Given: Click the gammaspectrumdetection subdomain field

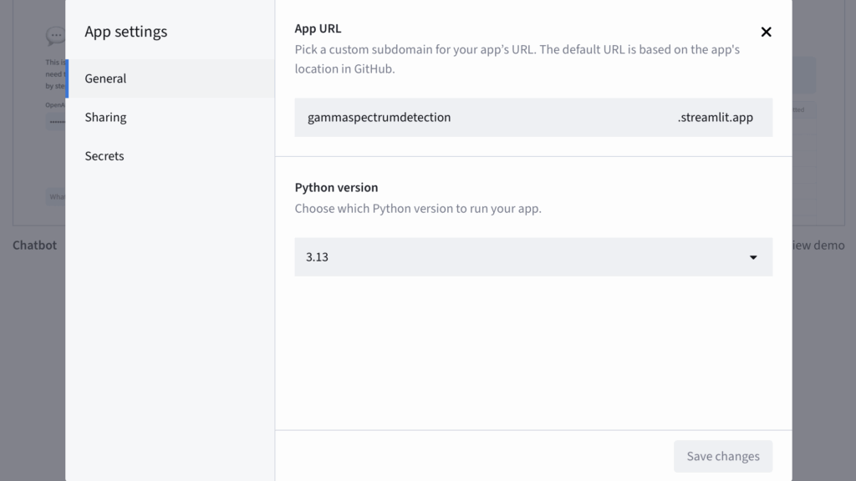Looking at the screenshot, I should (468, 118).
